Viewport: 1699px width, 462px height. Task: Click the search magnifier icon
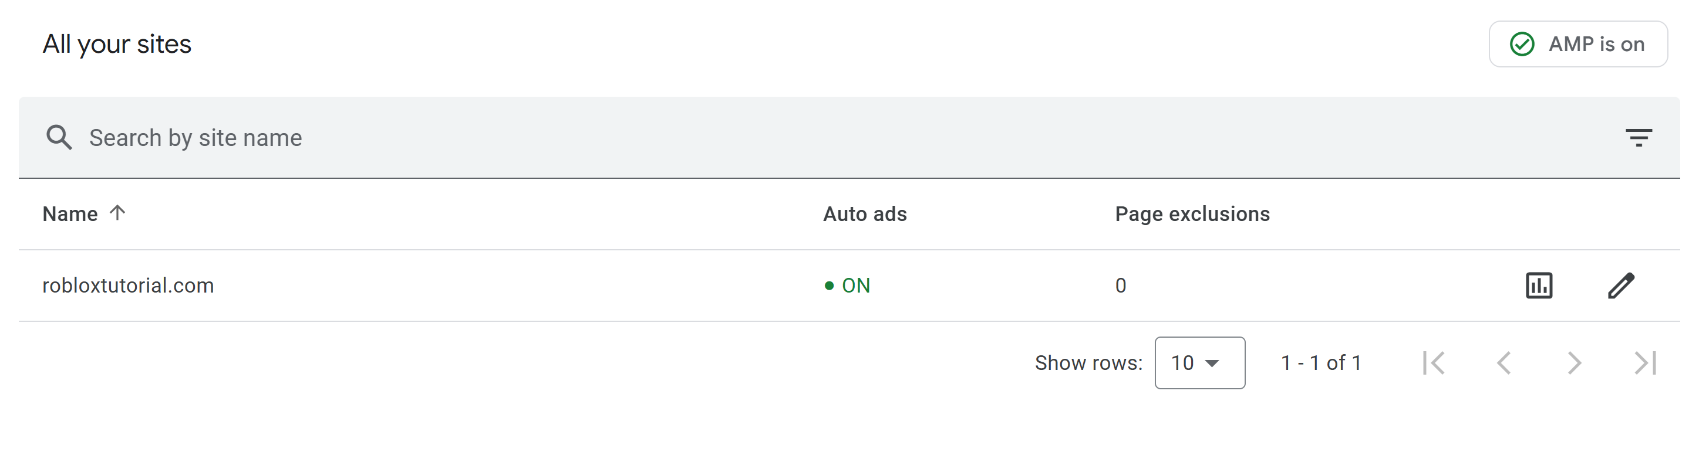(59, 138)
